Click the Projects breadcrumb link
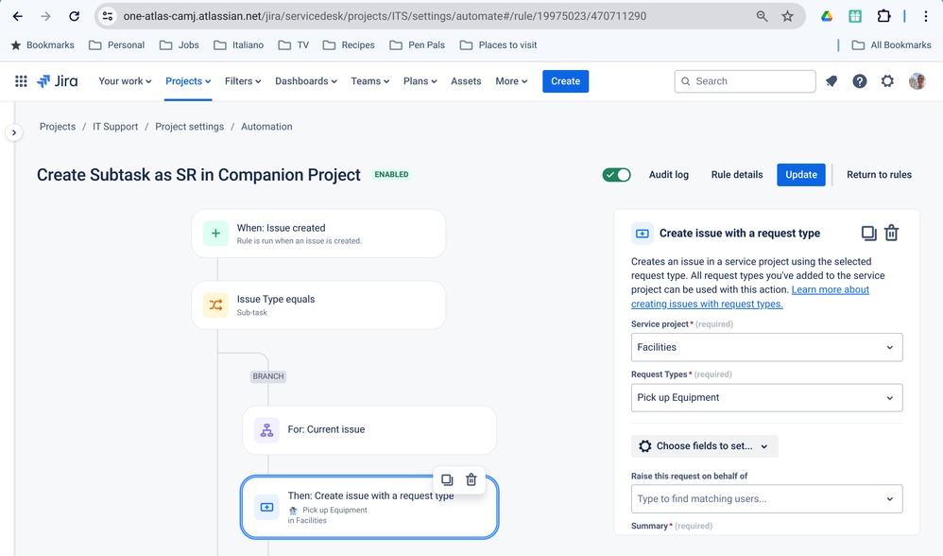 pos(58,127)
